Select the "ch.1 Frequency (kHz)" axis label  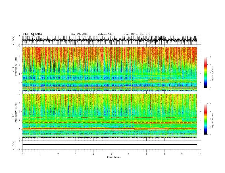click(x=15, y=66)
